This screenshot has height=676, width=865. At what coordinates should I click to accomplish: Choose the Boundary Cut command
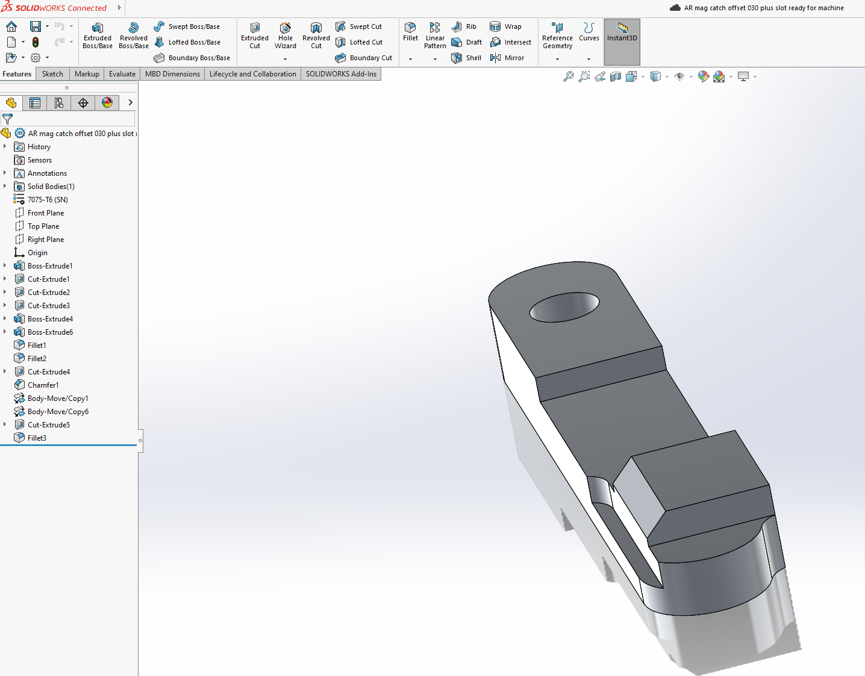(x=364, y=58)
